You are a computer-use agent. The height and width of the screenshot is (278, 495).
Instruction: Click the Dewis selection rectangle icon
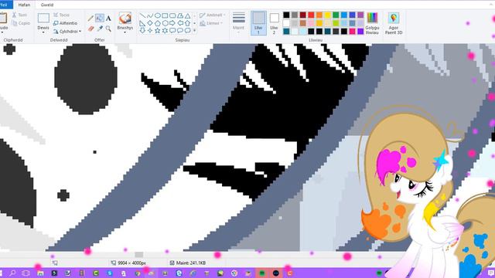pos(43,19)
